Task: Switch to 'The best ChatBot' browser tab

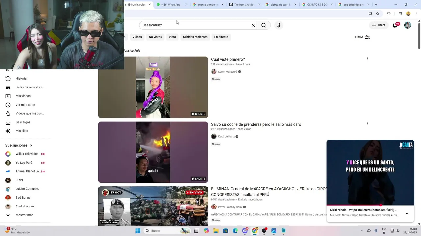Action: click(x=244, y=5)
